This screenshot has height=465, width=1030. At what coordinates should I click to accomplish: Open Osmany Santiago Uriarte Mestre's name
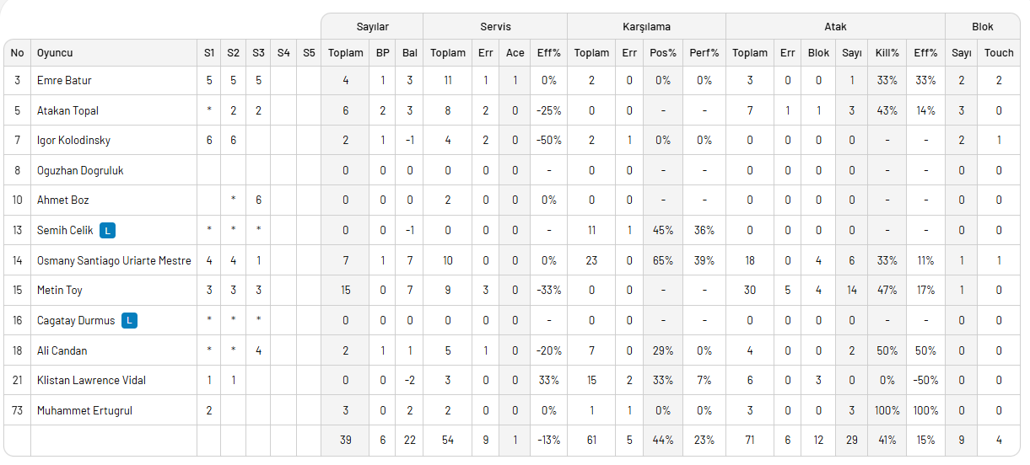click(114, 260)
